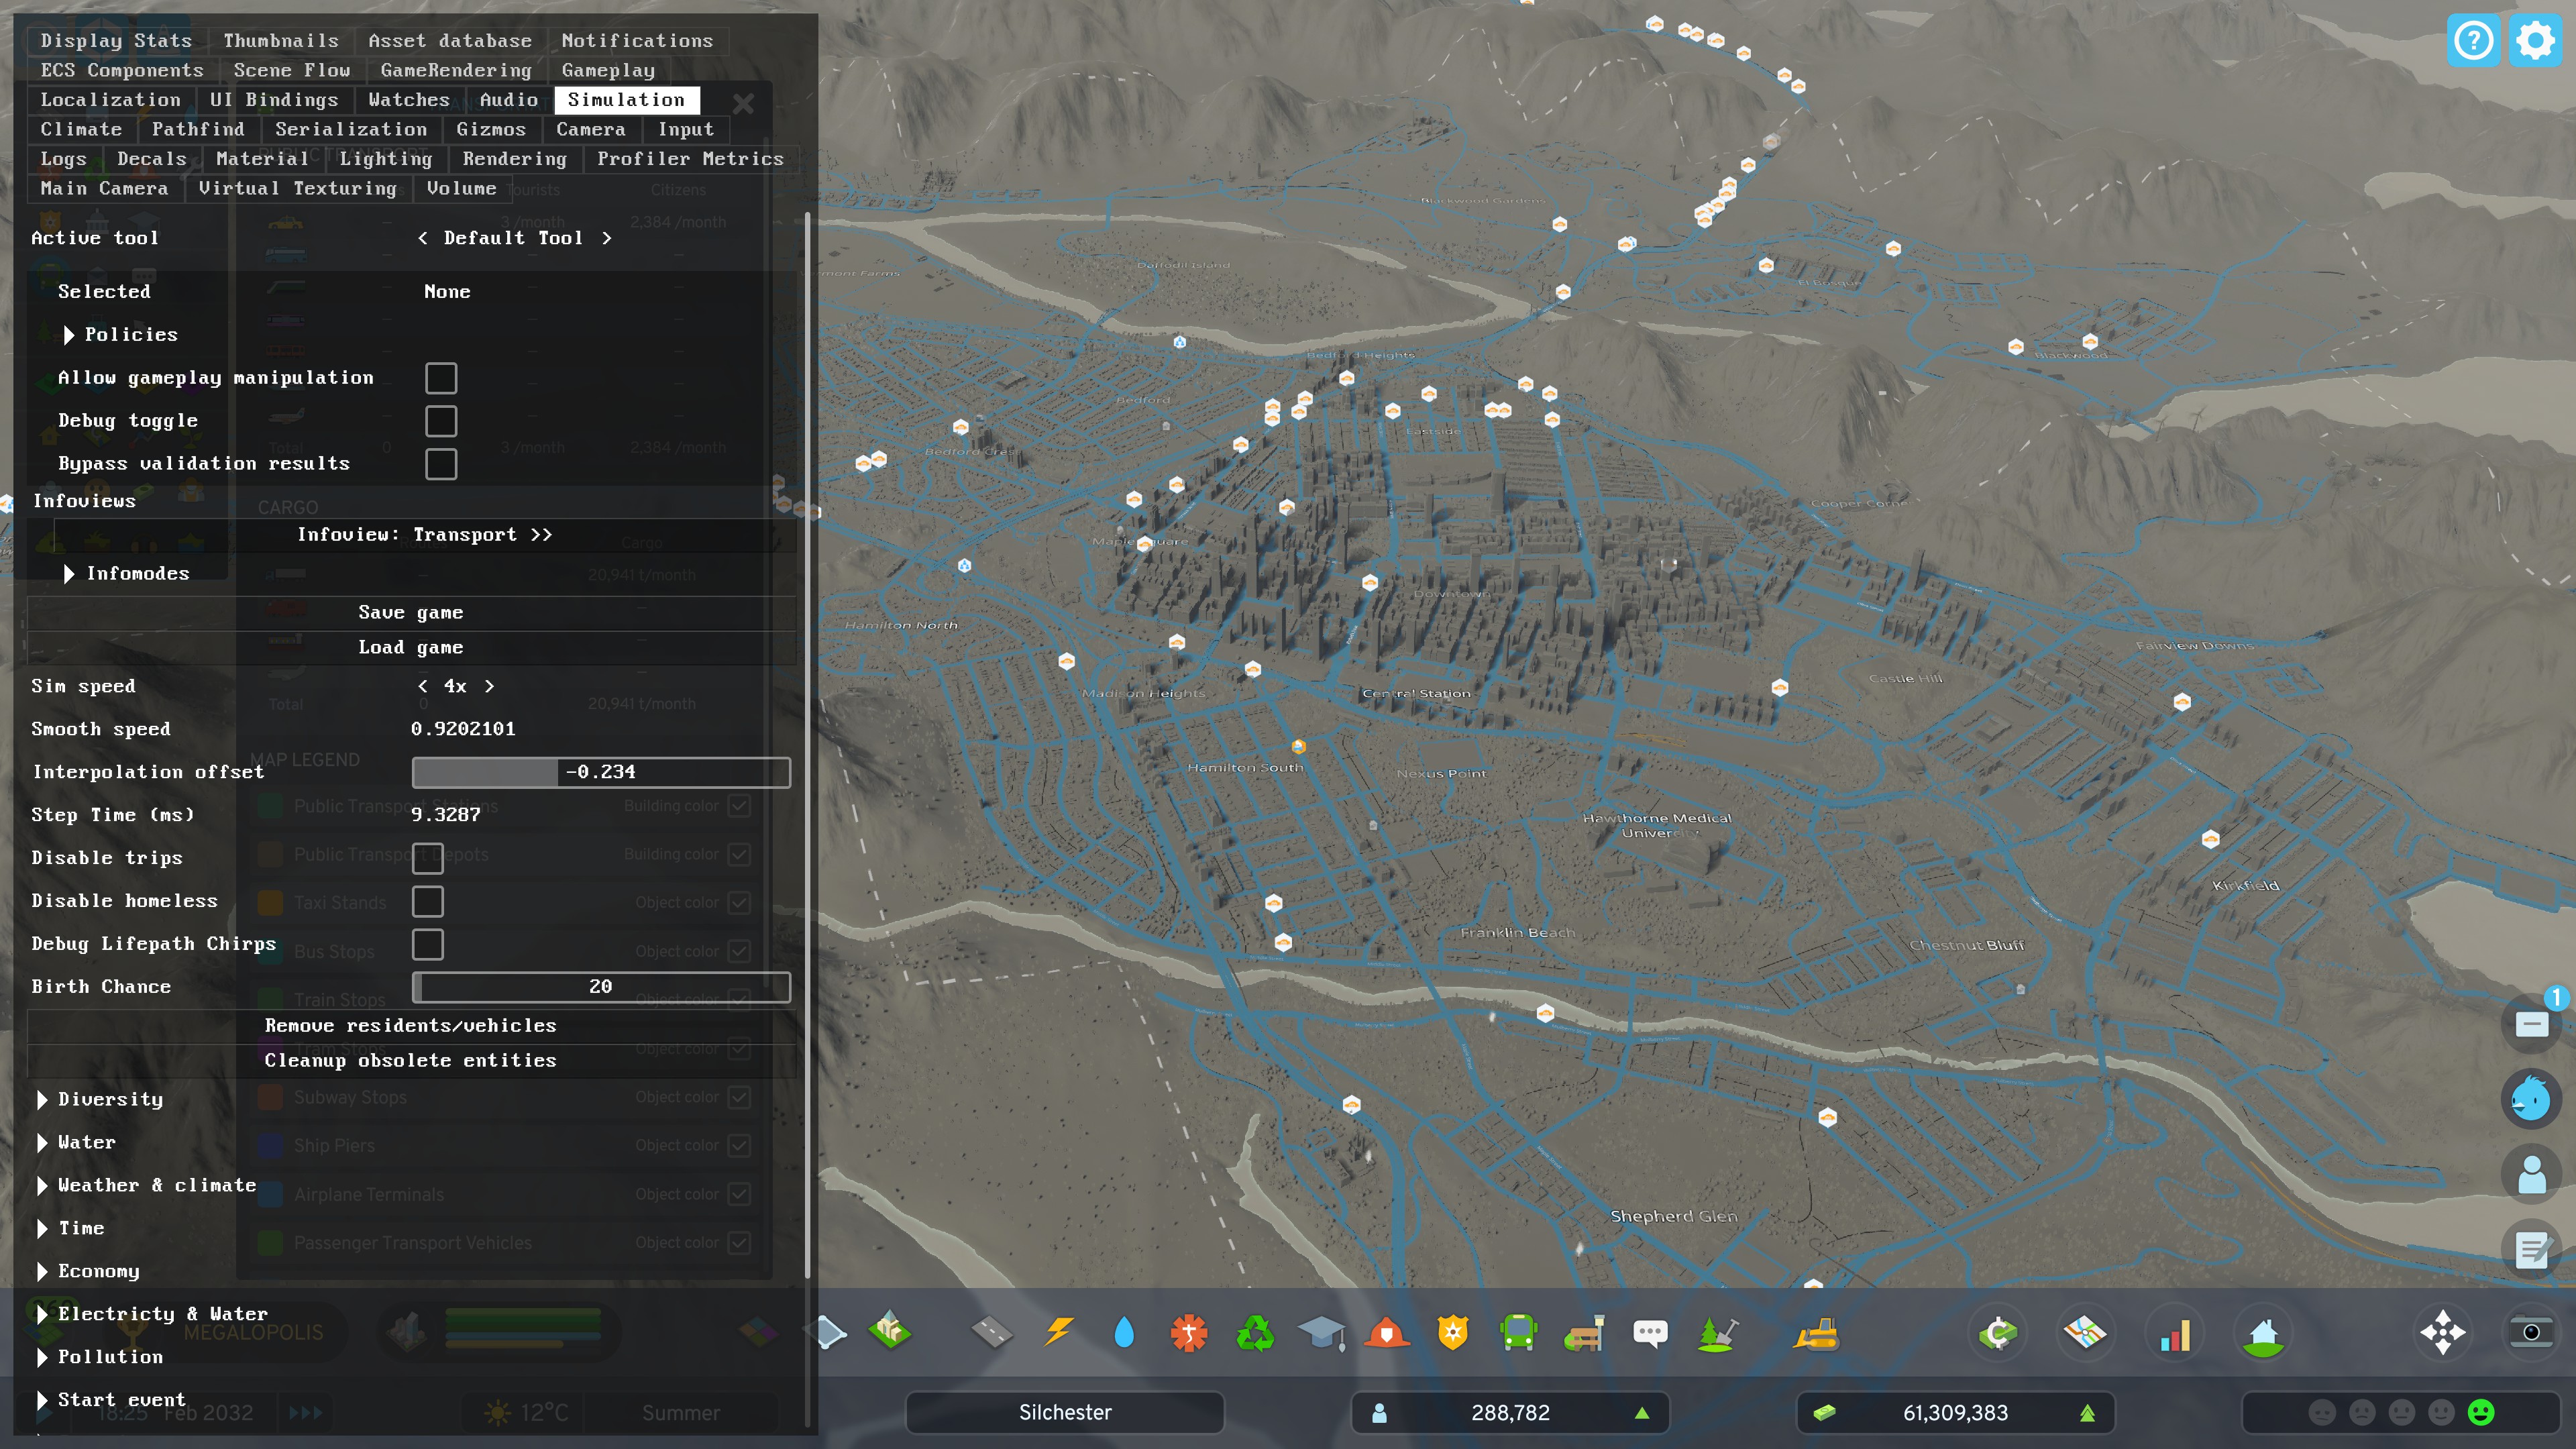Click the Silchester city name field
This screenshot has width=2576, height=1449.
click(1065, 1413)
